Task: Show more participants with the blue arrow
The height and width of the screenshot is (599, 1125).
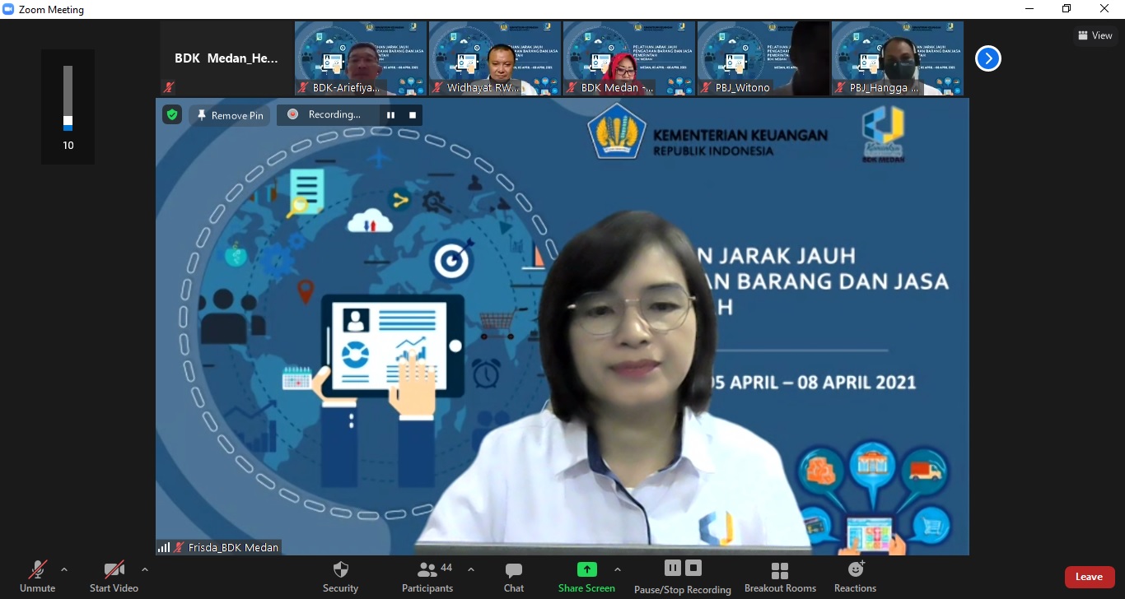Action: click(987, 58)
